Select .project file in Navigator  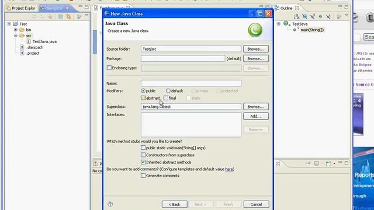(33, 53)
